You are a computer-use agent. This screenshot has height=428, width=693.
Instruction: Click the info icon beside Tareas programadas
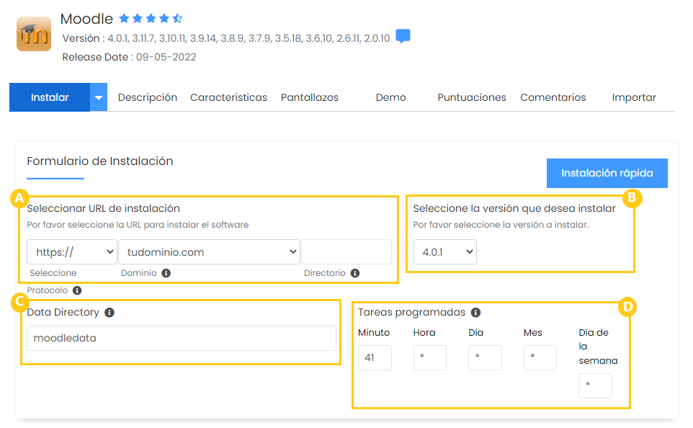(x=475, y=313)
